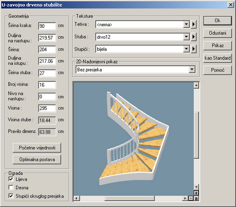Click the preview horizontal scrollbar thumb
This screenshot has height=207, width=236.
[x=130, y=198]
